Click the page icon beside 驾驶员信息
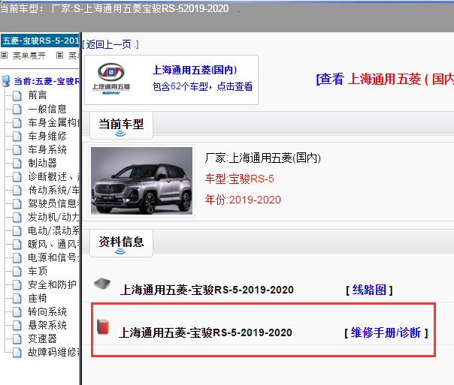The image size is (454, 385). [x=17, y=204]
